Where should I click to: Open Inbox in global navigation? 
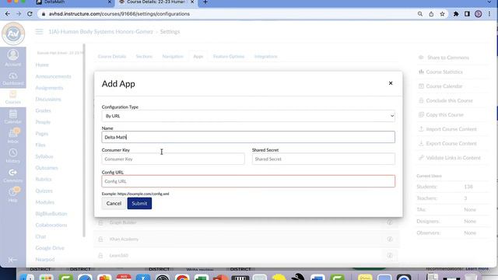pyautogui.click(x=13, y=136)
